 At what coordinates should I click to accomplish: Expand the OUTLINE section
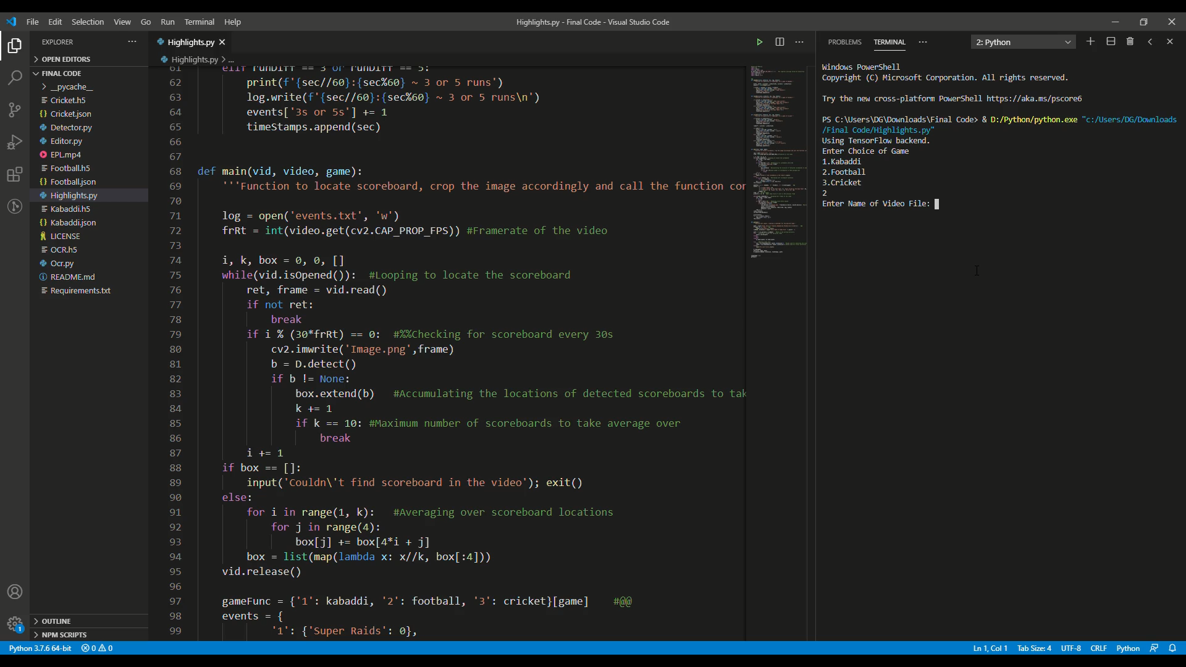coord(56,621)
